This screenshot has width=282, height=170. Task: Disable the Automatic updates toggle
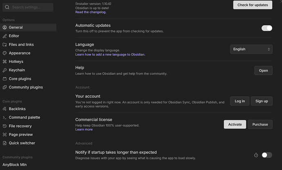point(266,28)
